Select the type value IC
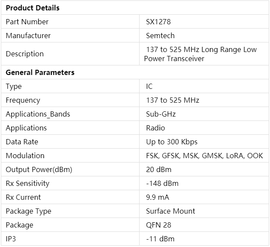270x247 pixels. 149,86
